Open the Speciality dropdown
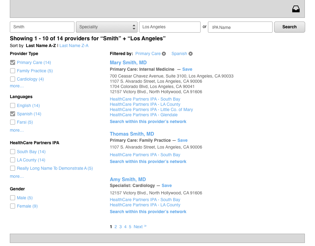 point(106,27)
